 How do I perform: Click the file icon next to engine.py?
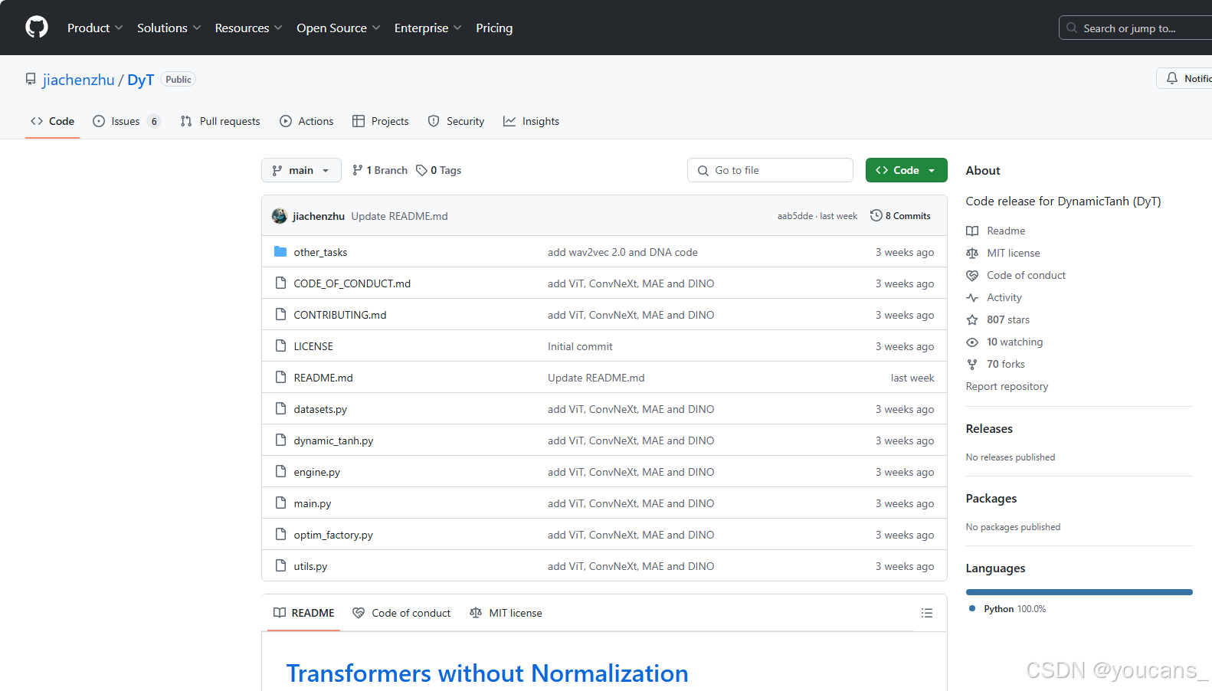pos(280,471)
